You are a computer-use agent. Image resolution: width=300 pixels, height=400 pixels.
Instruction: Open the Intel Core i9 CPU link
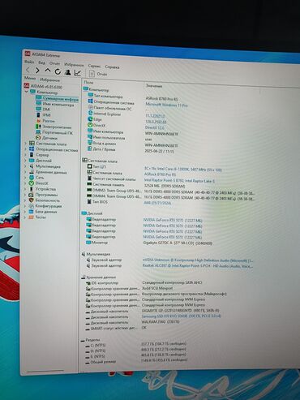click(x=183, y=170)
